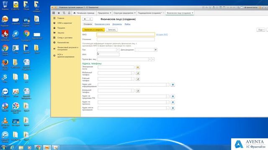The height and width of the screenshot is (150, 268).
Task: Click the Записать button
Action: pos(112,30)
